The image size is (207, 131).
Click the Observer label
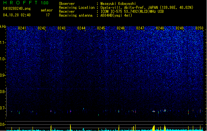[x=67, y=4]
